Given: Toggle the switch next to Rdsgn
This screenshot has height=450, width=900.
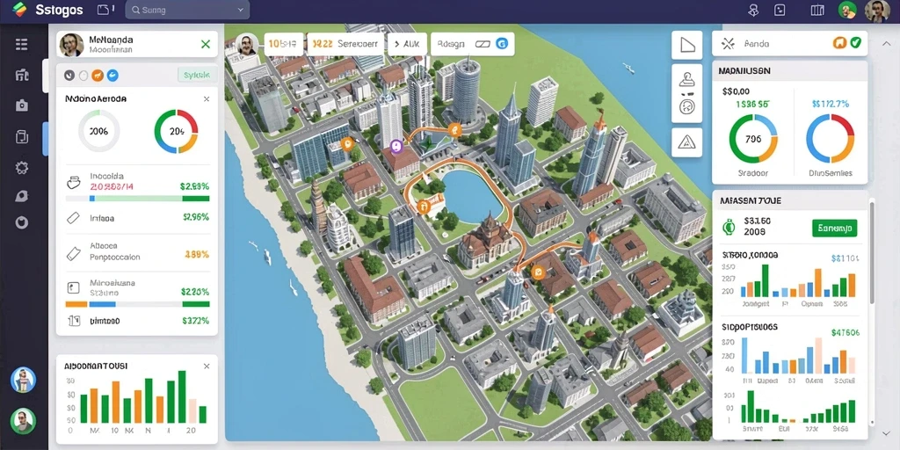Looking at the screenshot, I should tap(483, 44).
